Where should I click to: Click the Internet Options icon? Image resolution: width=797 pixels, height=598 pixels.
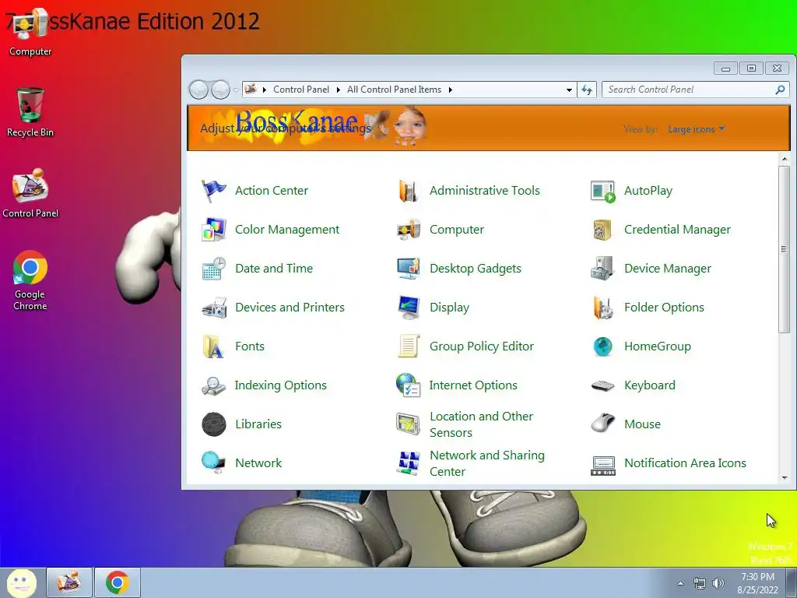(408, 385)
